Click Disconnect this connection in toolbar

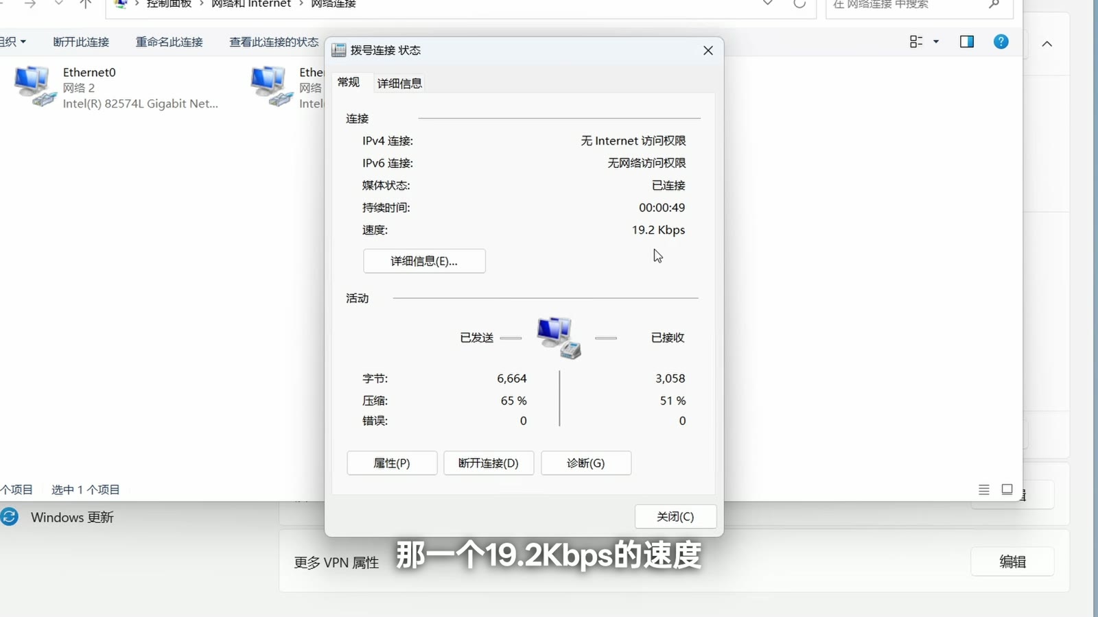pos(81,42)
